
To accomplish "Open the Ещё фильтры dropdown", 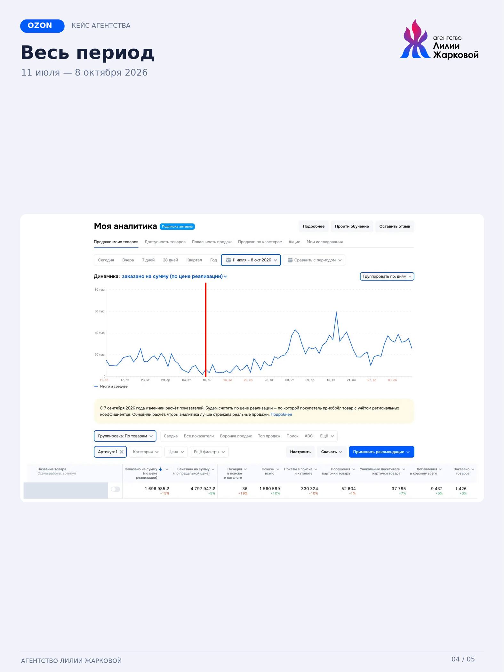I will [209, 452].
